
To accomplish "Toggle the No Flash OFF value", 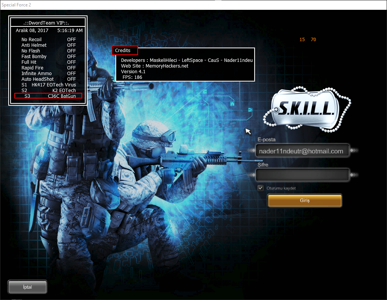I will pyautogui.click(x=71, y=51).
